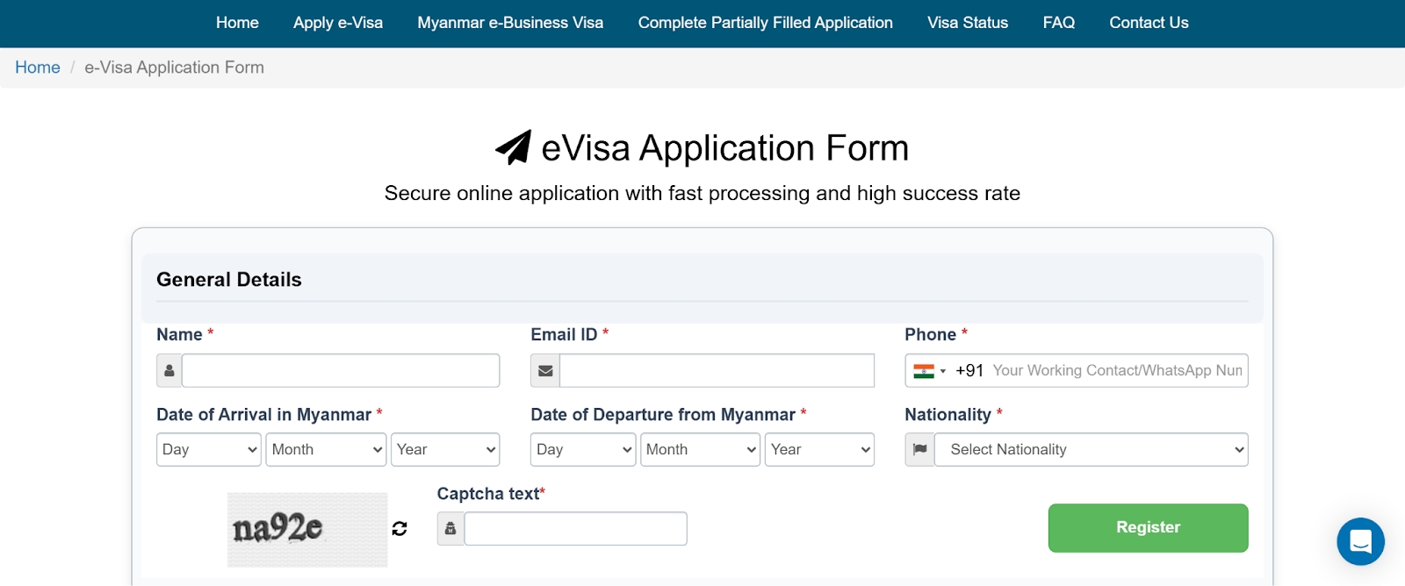
Task: Click the captcha refresh icon
Action: (x=400, y=528)
